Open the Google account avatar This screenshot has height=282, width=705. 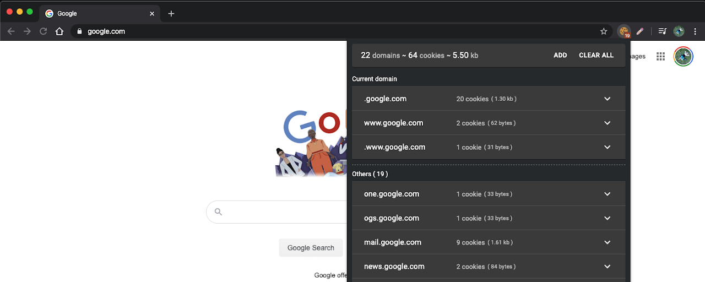coord(684,56)
